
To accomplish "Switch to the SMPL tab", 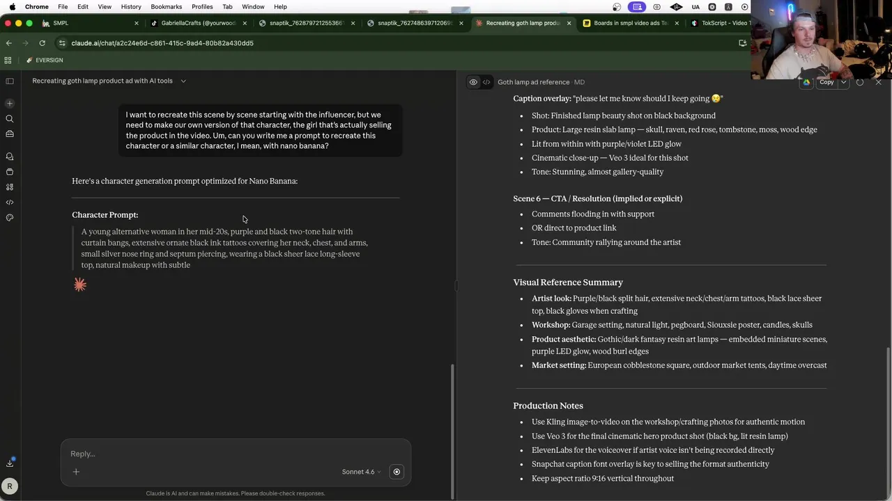I will point(89,23).
